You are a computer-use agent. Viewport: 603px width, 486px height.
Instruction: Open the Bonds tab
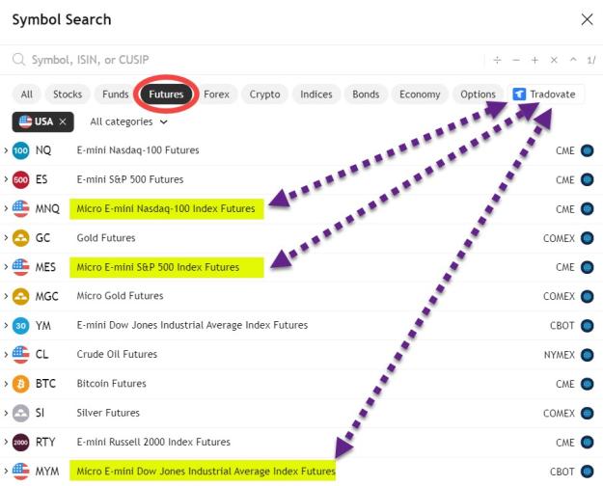pos(366,94)
